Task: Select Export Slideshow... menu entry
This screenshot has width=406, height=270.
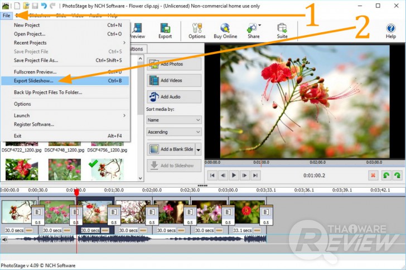Action: click(65, 81)
